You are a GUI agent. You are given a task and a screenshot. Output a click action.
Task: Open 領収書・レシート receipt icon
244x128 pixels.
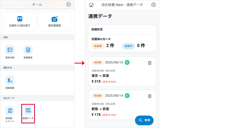coord(10,111)
